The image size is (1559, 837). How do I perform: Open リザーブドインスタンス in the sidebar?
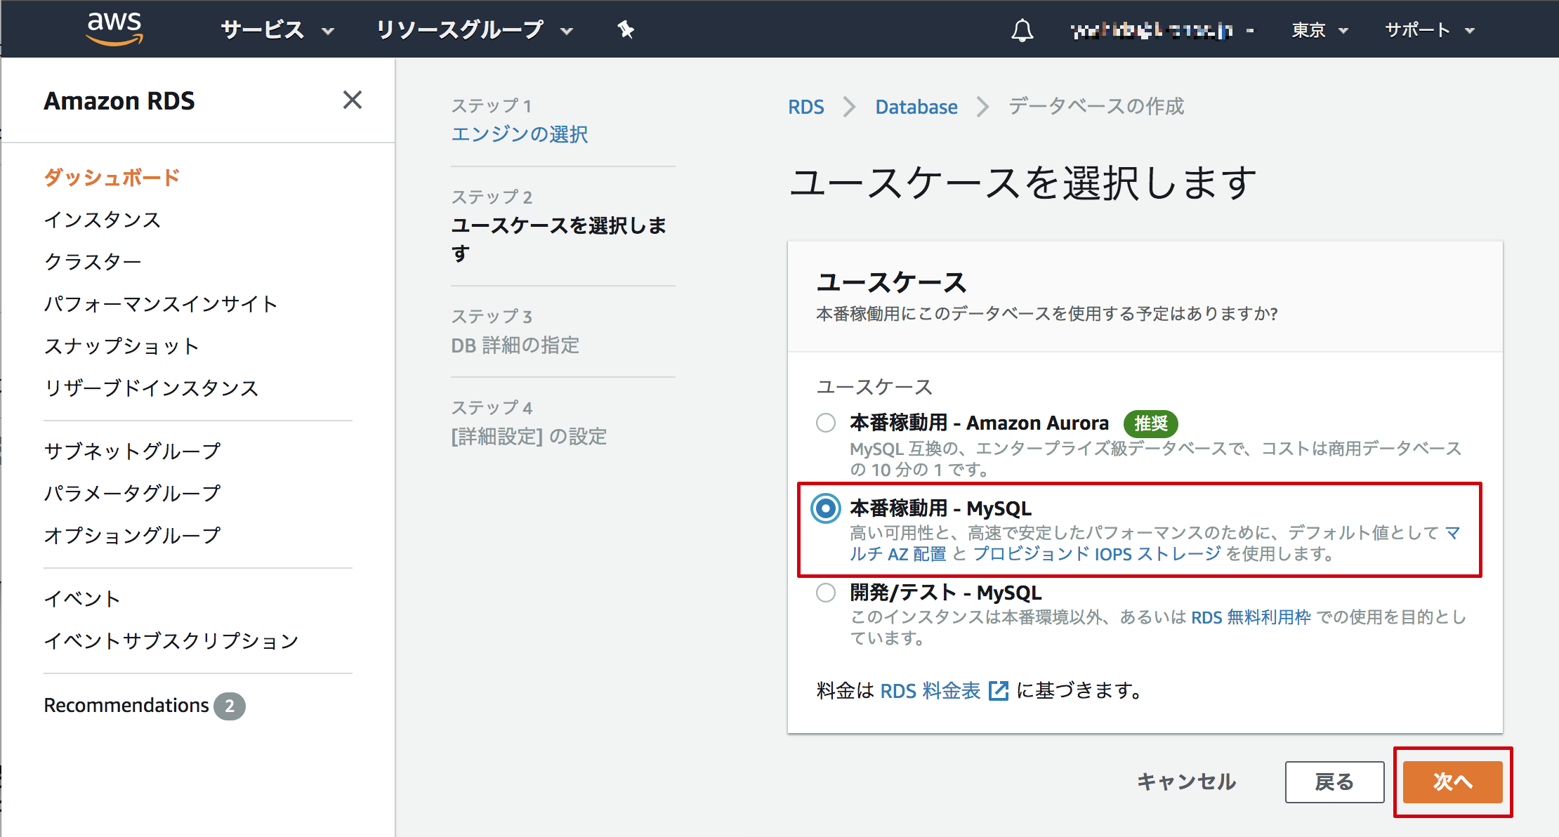tap(151, 388)
